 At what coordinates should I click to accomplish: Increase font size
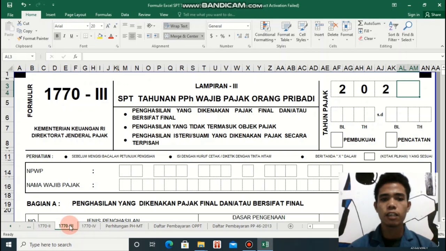pyautogui.click(x=108, y=26)
